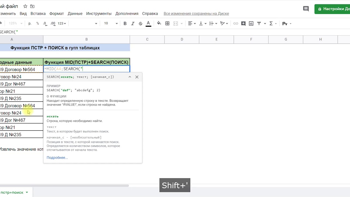350x197 pixels.
Task: Click the title 'Функция ПСТР + ПОИСК в гугл таблицах'
Action: coord(55,48)
